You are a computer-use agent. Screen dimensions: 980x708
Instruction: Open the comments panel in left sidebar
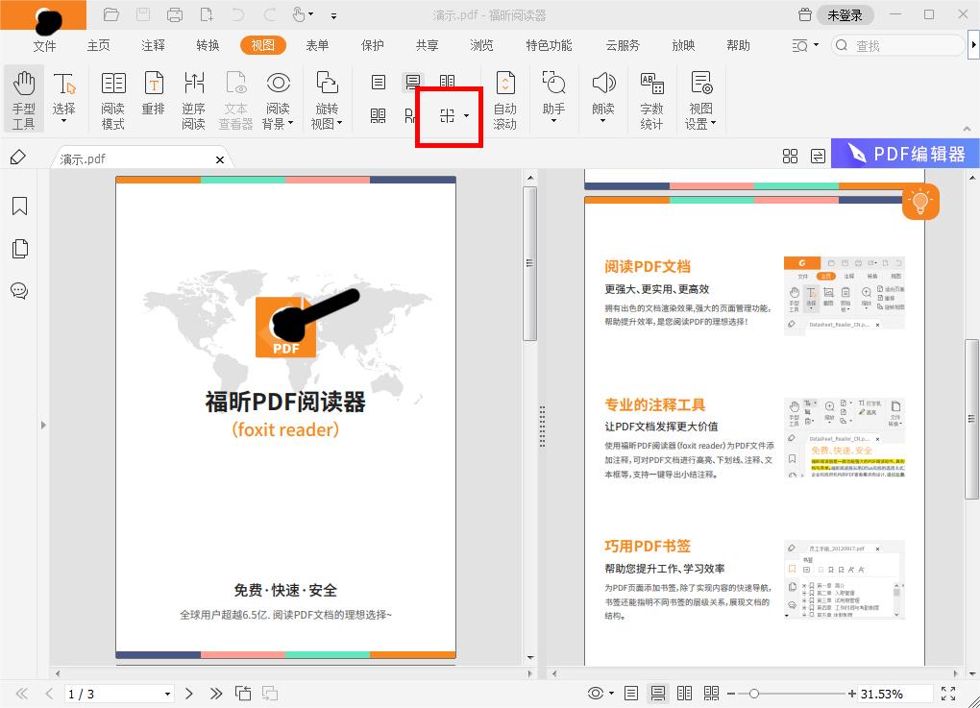(x=19, y=290)
